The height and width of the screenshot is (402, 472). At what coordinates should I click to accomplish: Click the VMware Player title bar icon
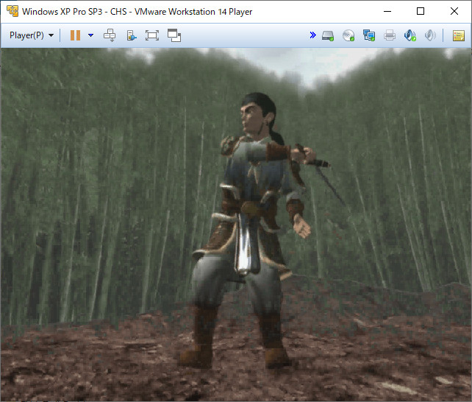[x=12, y=11]
